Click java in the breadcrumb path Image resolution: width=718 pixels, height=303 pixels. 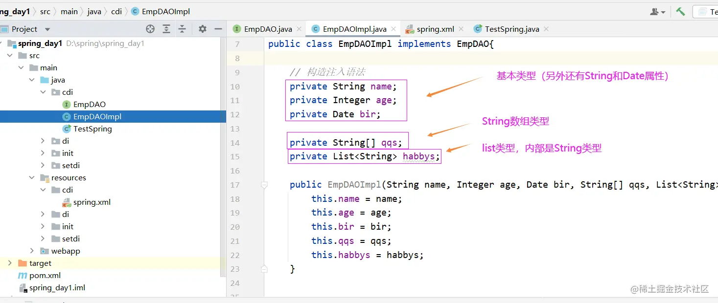coord(94,11)
